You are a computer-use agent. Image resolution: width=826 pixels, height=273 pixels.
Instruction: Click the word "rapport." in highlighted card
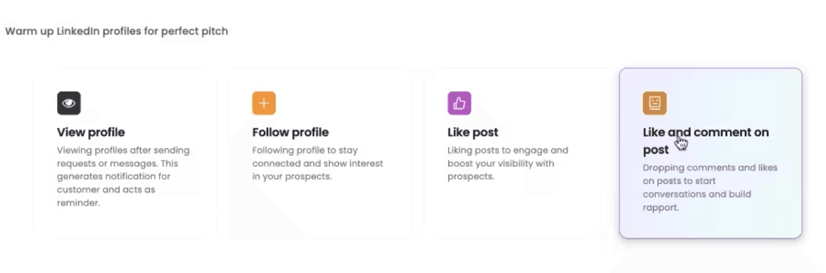click(661, 207)
